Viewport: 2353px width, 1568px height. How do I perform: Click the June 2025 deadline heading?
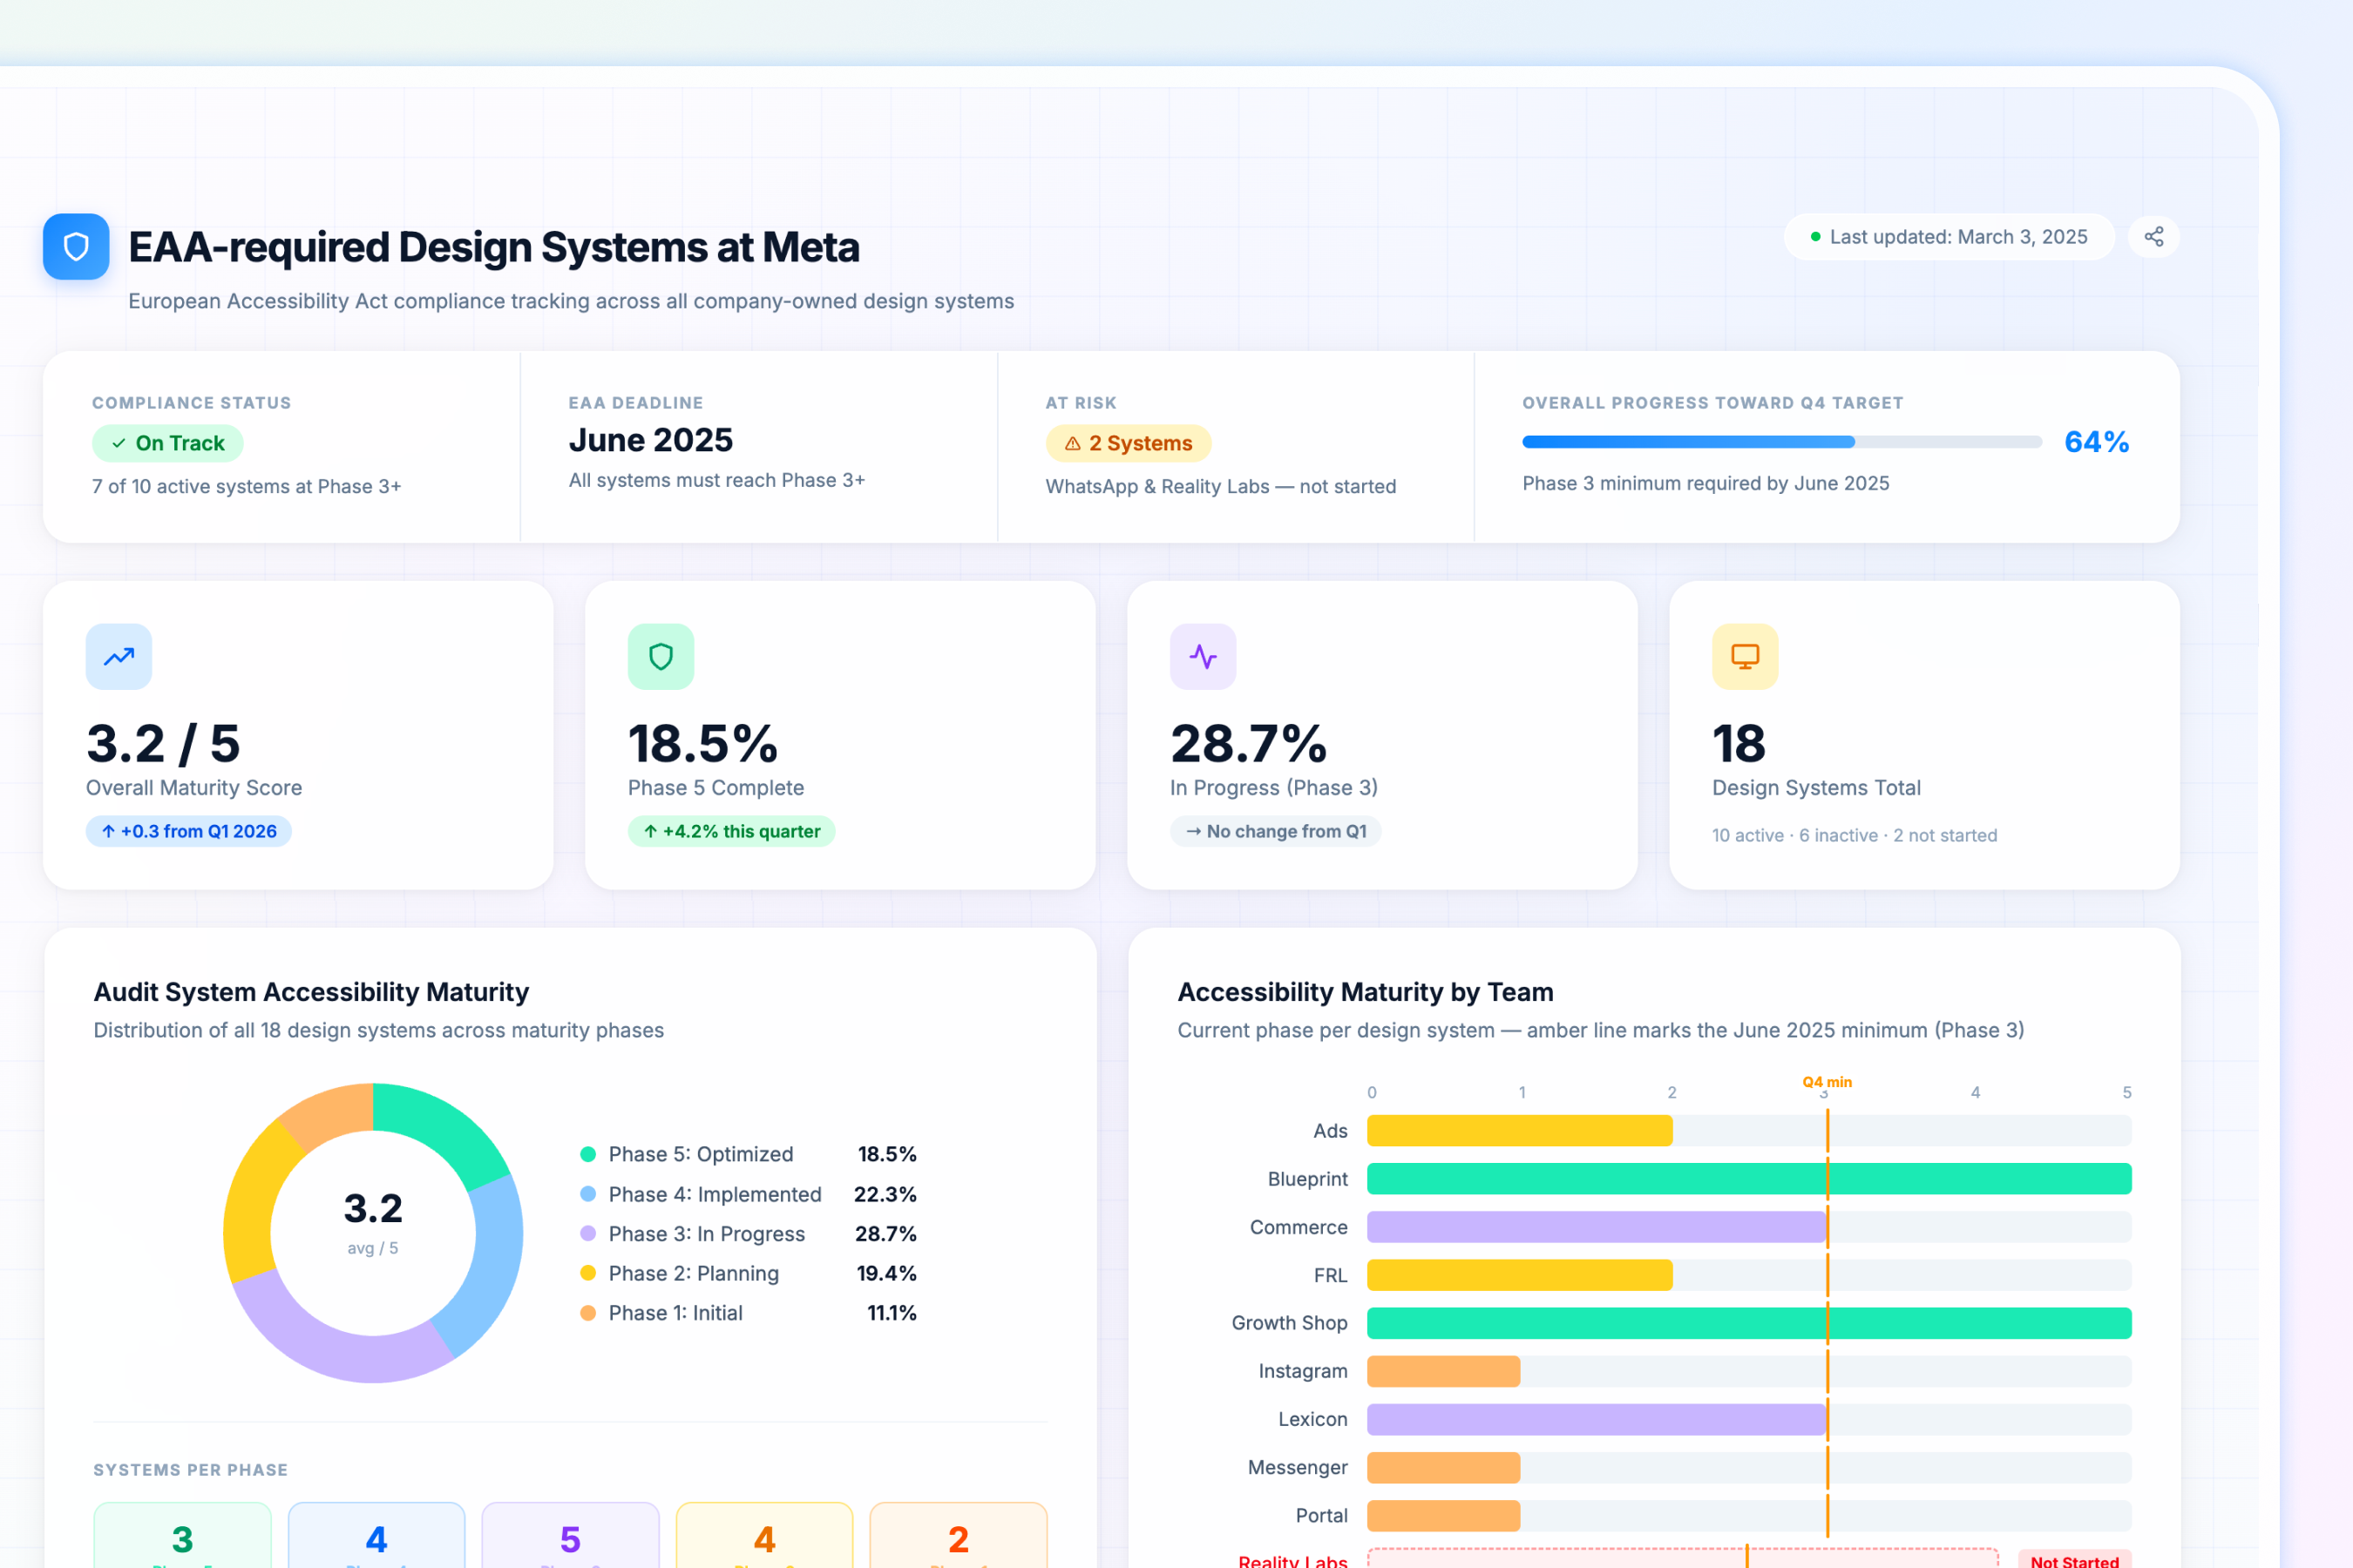pos(651,440)
